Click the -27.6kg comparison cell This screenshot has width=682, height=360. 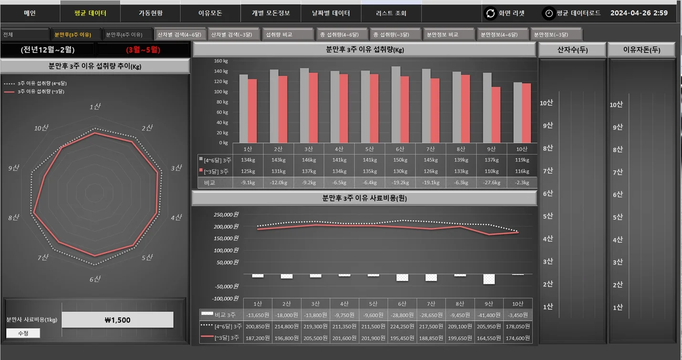coord(491,183)
